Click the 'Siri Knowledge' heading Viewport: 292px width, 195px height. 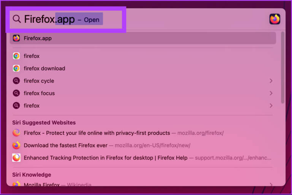coord(32,175)
